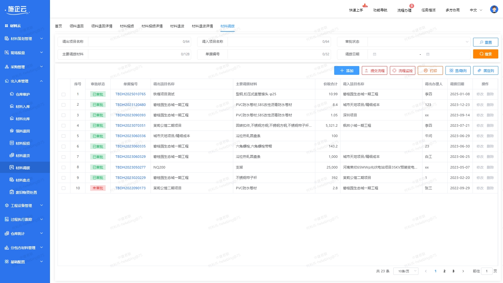Open the 流程办理 menu with notification badge
This screenshot has height=283, width=503.
pyautogui.click(x=404, y=10)
